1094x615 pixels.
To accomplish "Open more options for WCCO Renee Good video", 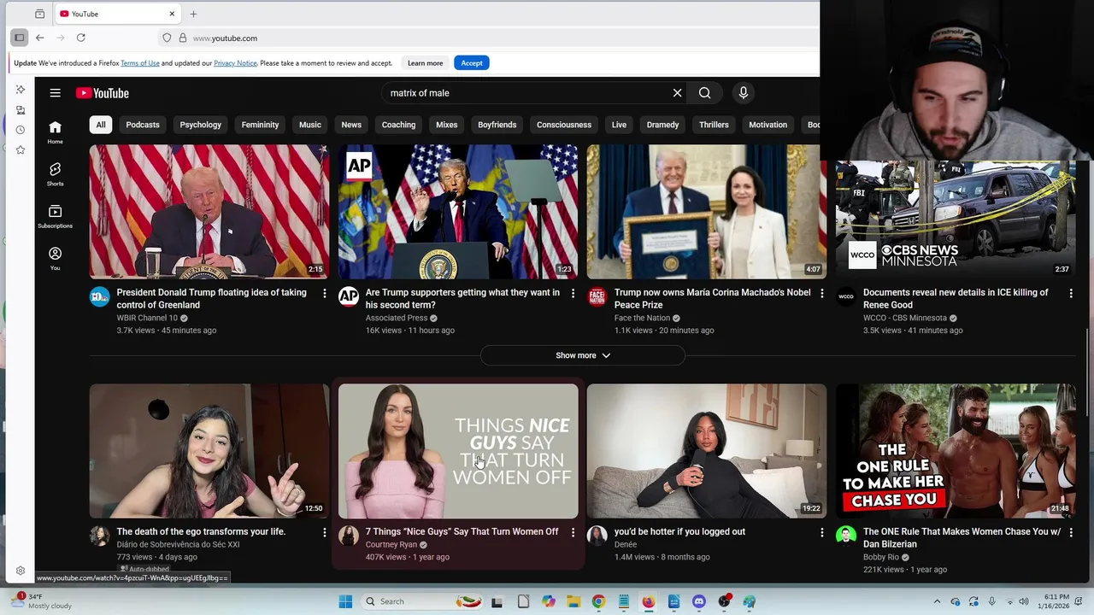I will pos(1070,293).
